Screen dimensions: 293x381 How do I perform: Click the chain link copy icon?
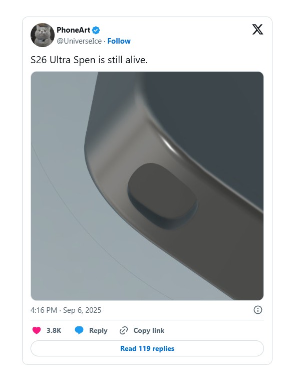point(124,330)
